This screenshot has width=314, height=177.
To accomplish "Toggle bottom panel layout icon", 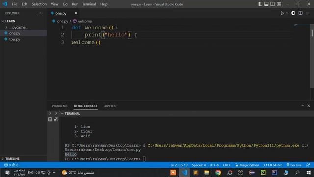I will (x=266, y=4).
